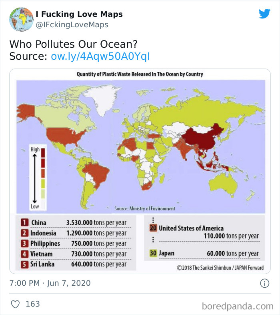The height and width of the screenshot is (315, 280).
Task: Select the yellow-green legend swatch
Action: pyautogui.click(x=43, y=184)
